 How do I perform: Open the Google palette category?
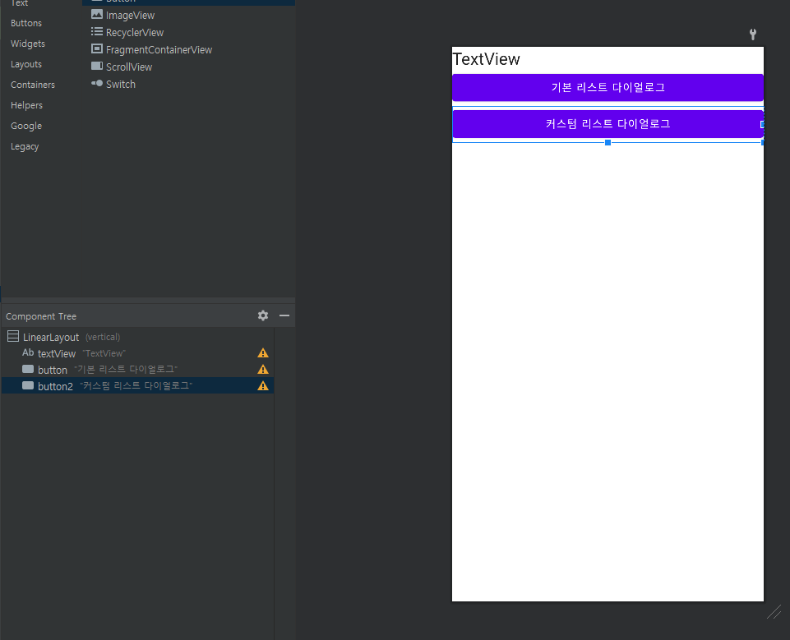(x=26, y=126)
